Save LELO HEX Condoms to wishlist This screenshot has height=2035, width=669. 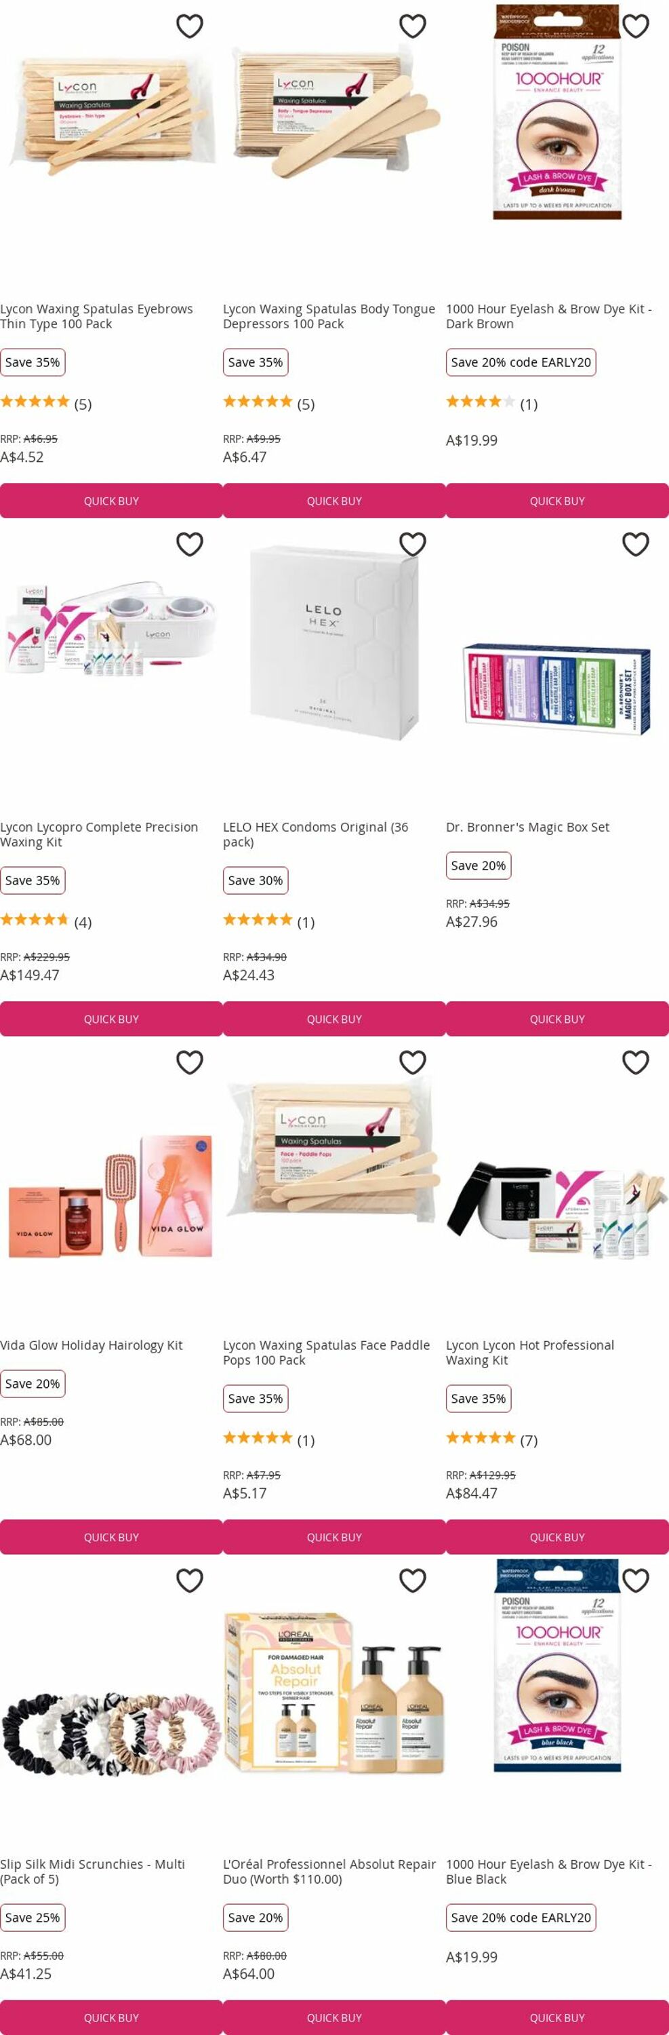tap(413, 544)
